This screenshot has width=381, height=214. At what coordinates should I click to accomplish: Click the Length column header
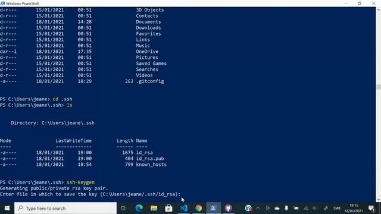(125, 141)
